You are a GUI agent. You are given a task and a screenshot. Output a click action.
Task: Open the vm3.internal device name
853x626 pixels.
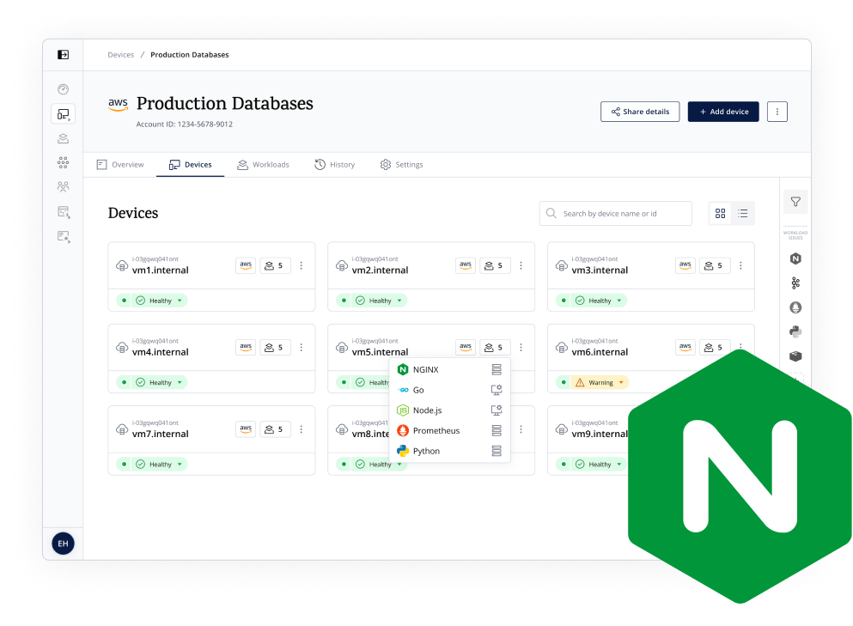[600, 270]
